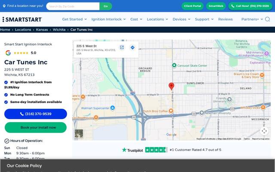Open SmartWeb

[x=216, y=6]
